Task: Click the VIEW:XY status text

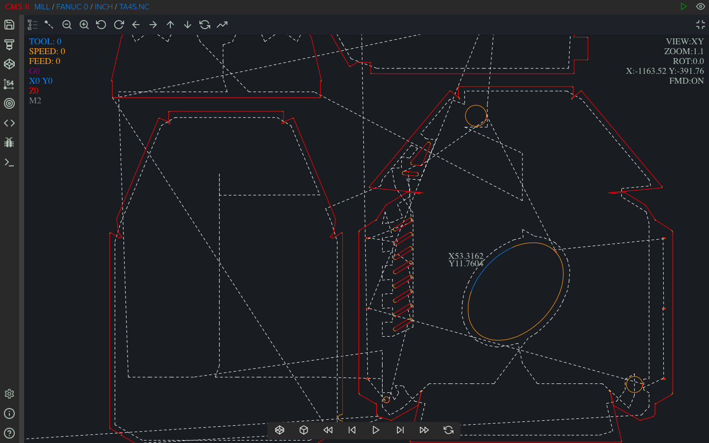Action: point(685,41)
